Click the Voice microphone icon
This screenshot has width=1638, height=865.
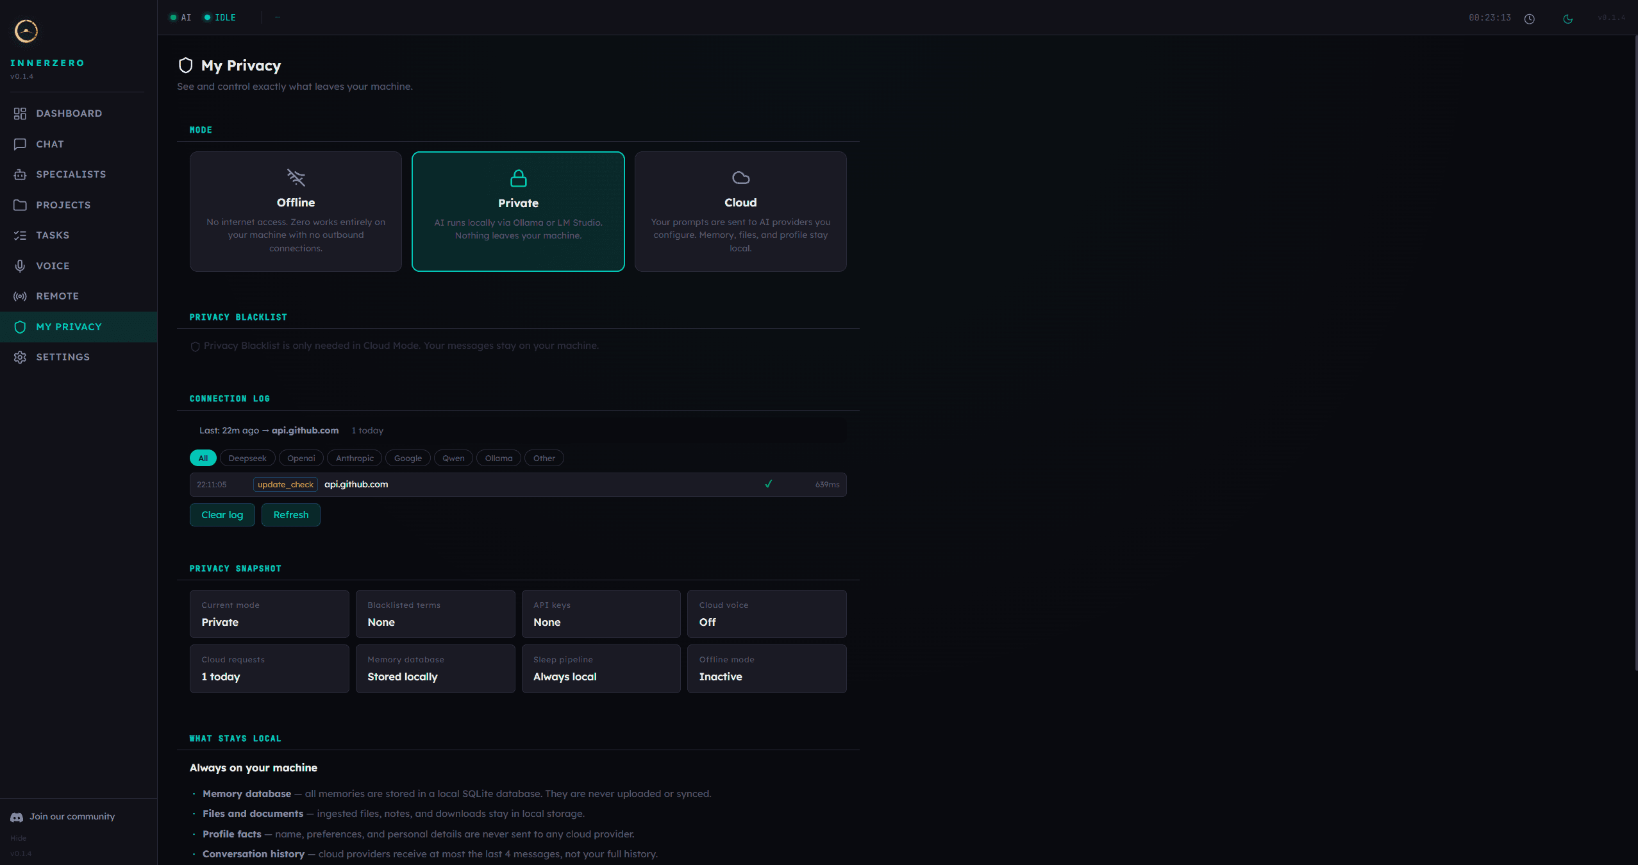point(20,265)
